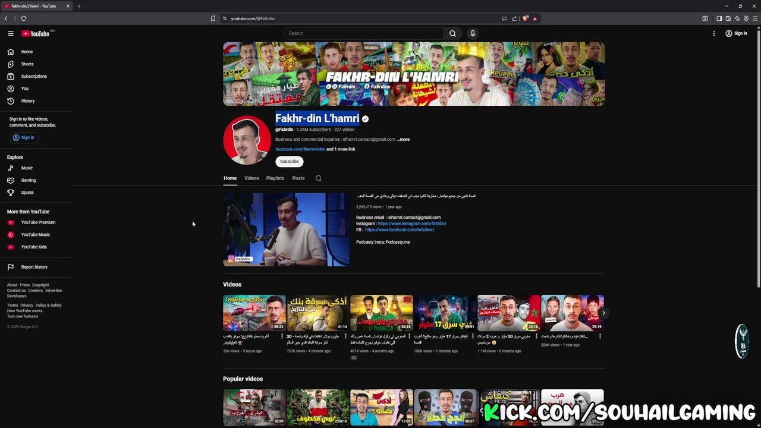Viewport: 761px width, 428px height.
Task: Click the channel profile picture
Action: pyautogui.click(x=247, y=140)
